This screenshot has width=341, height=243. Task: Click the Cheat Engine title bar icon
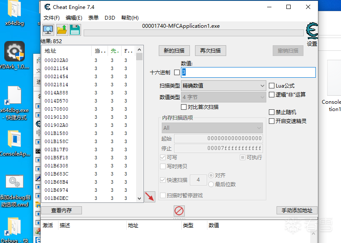tap(47, 7)
